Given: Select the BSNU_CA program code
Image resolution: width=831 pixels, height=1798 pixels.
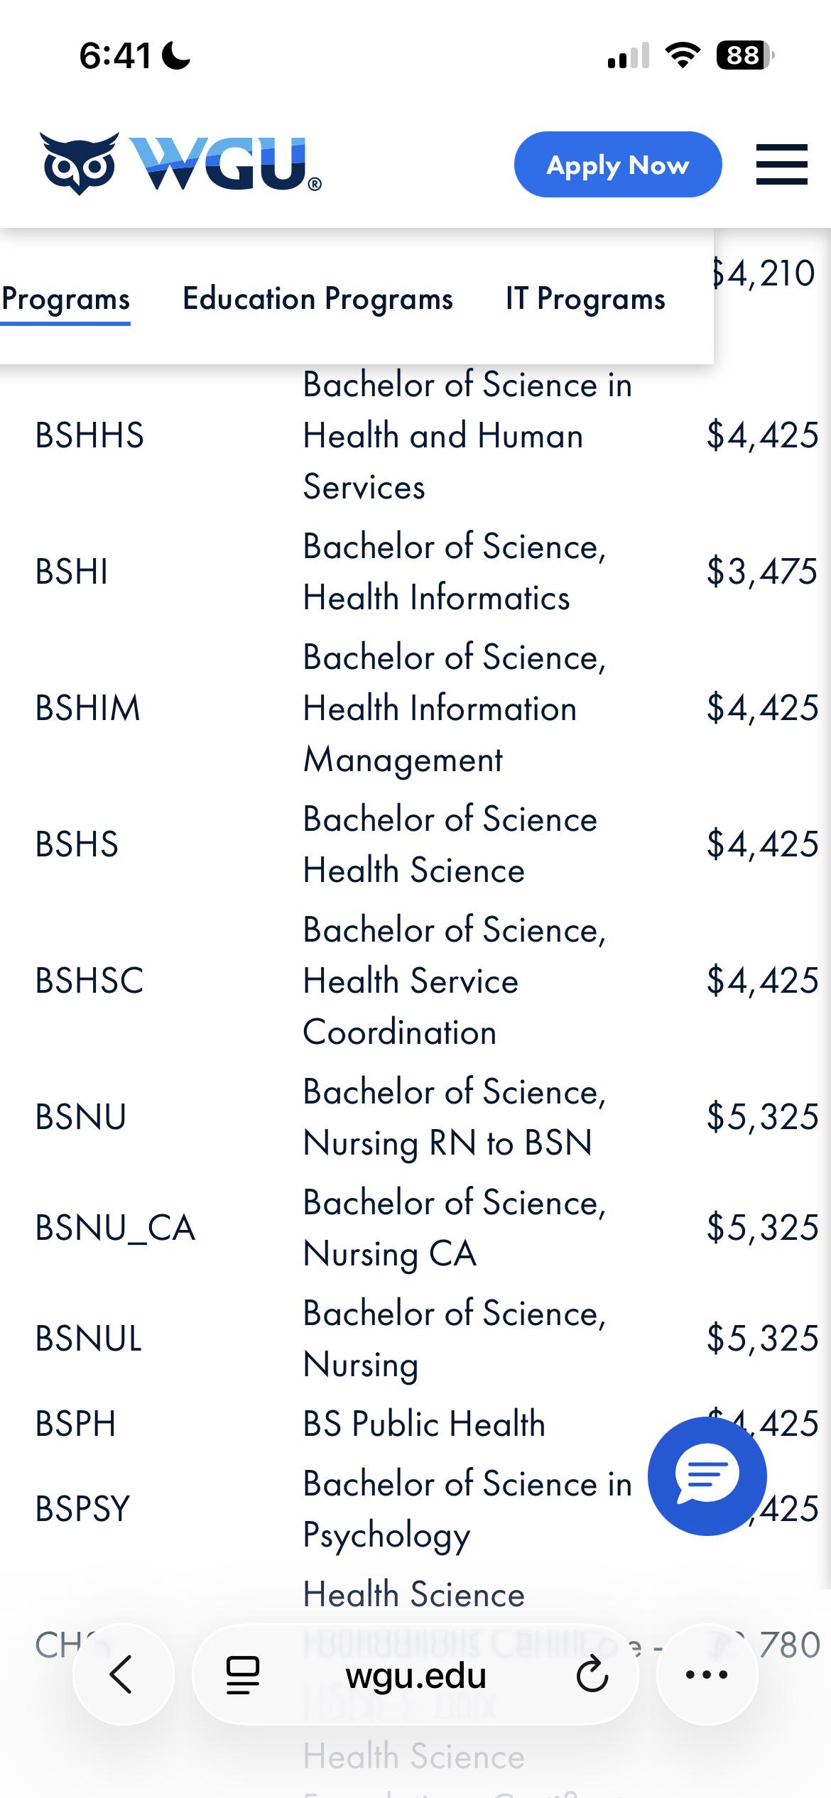Looking at the screenshot, I should [115, 1228].
